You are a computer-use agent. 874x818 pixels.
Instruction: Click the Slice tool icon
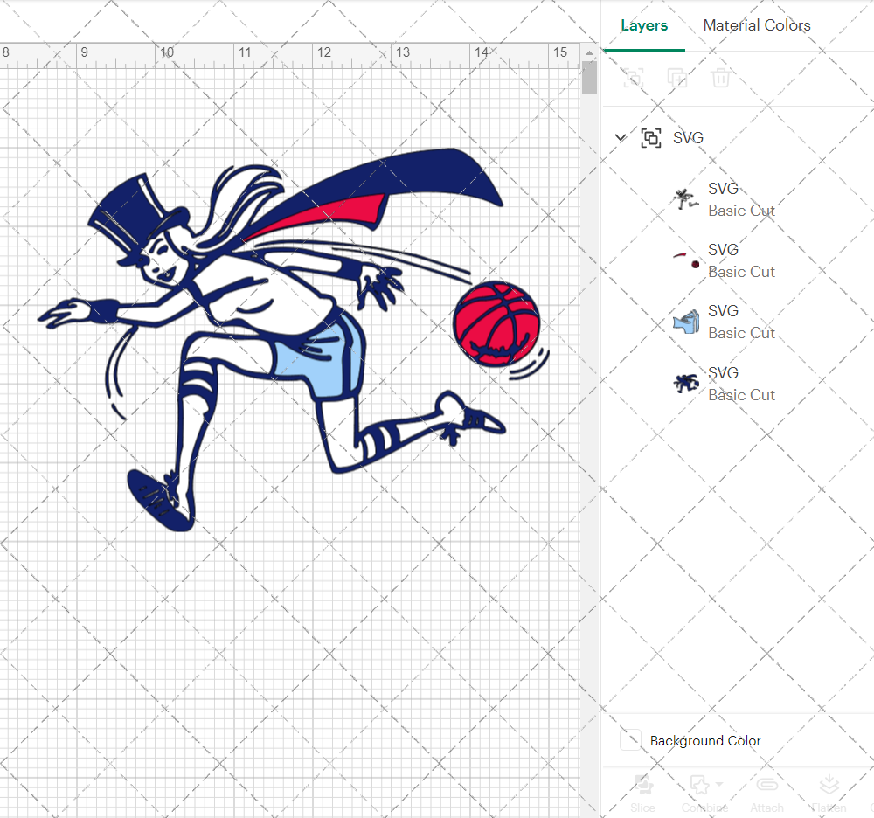642,785
